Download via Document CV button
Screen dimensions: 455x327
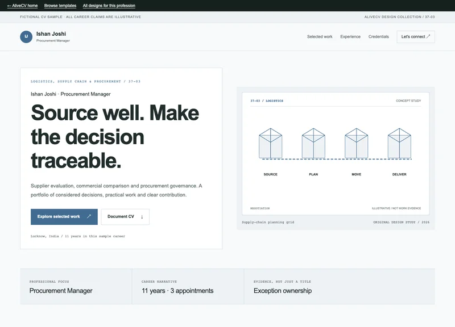pyautogui.click(x=125, y=217)
